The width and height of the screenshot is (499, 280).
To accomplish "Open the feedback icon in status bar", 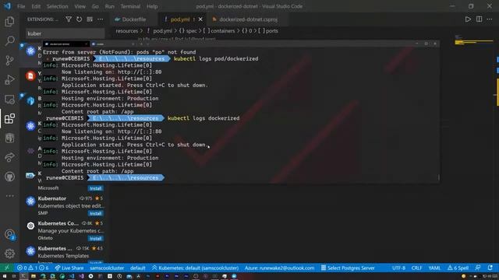I will pyautogui.click(x=478, y=268).
